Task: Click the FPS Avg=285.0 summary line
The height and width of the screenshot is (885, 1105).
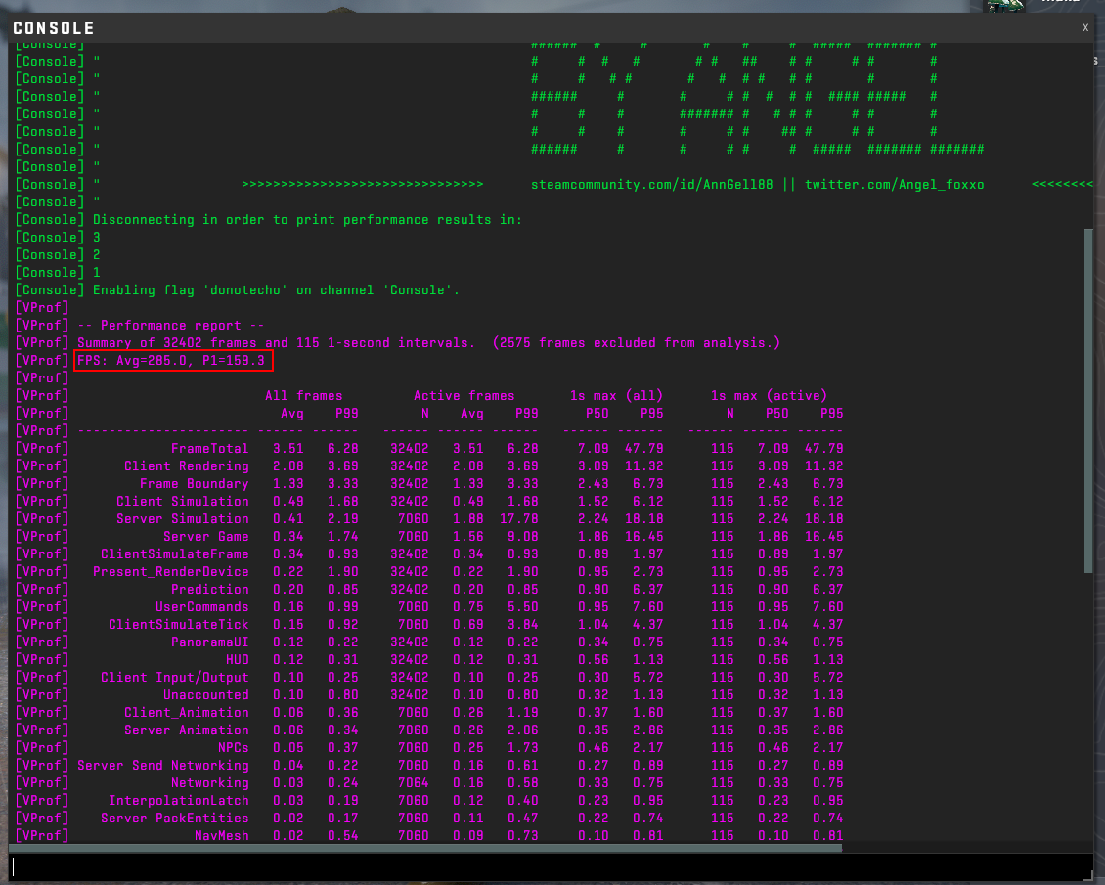Action: [174, 361]
